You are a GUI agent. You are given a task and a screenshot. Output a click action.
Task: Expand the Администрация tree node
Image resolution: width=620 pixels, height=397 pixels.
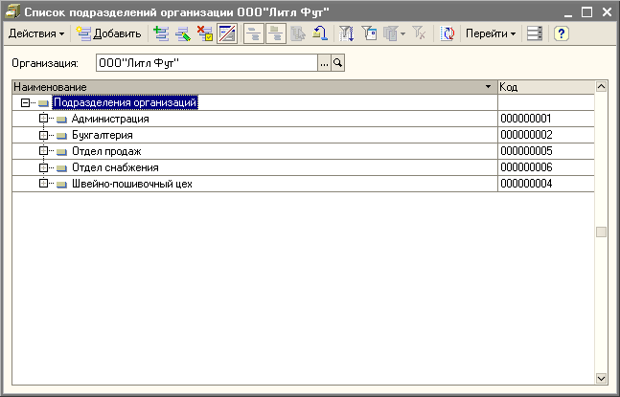click(43, 119)
